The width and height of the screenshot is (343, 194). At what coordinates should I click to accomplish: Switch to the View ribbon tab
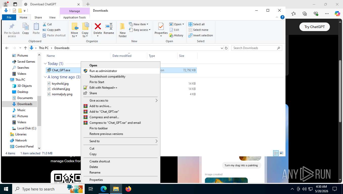pos(52,17)
